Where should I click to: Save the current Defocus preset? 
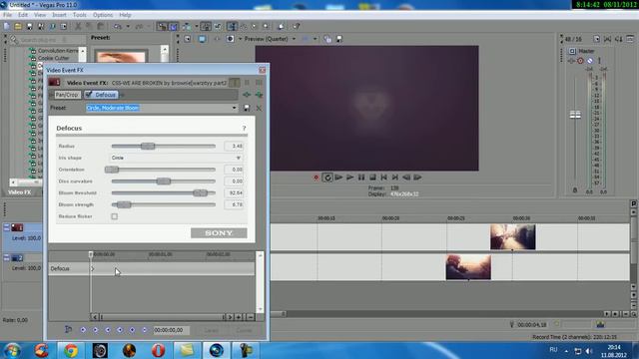pos(247,108)
